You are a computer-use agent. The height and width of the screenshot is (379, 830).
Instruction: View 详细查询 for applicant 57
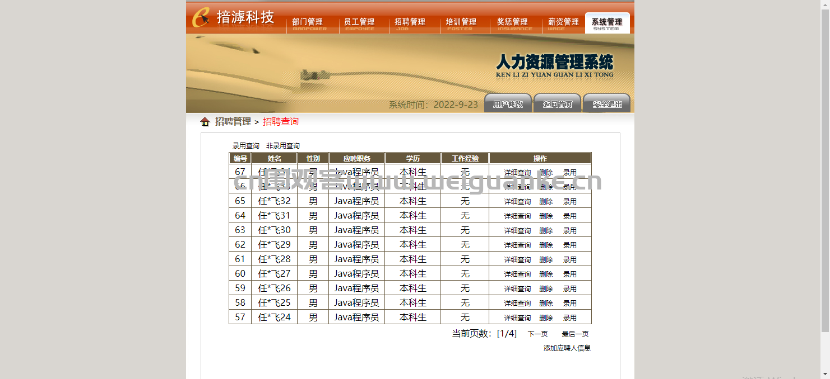tap(517, 318)
